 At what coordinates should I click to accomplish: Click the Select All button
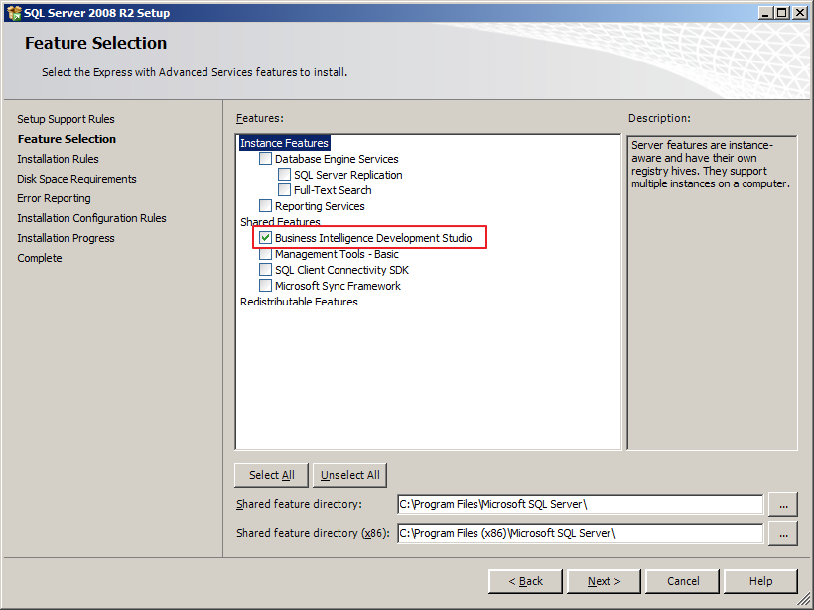(272, 475)
